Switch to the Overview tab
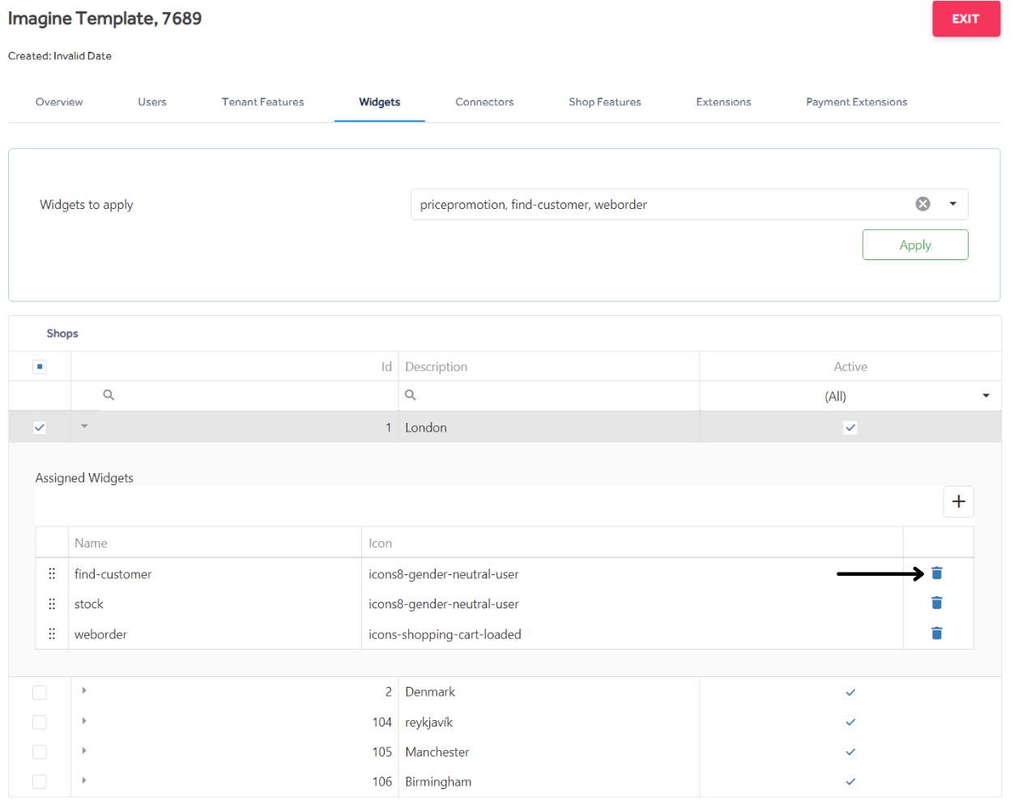Image resolution: width=1014 pixels, height=810 pixels. pyautogui.click(x=59, y=102)
